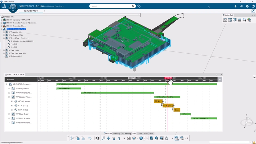This screenshot has height=144, width=256.
Task: Toggle the box with eye visibility icon
Action: [x=182, y=138]
